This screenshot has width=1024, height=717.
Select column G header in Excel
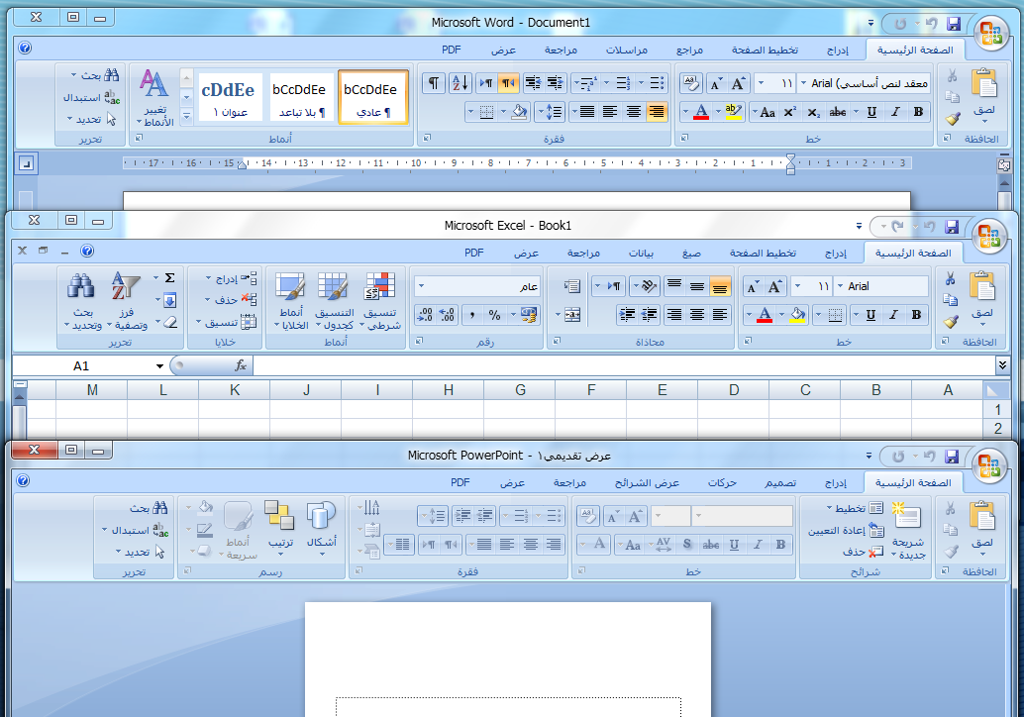coord(520,390)
